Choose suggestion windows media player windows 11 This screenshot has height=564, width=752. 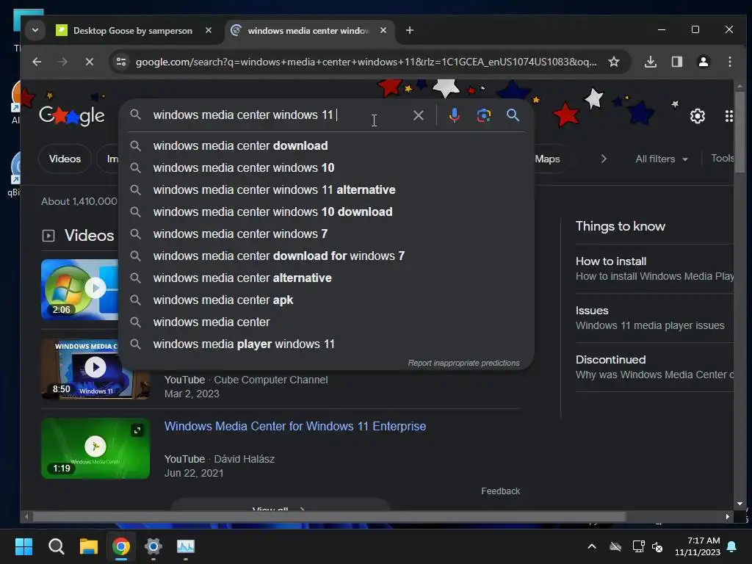pos(326,344)
